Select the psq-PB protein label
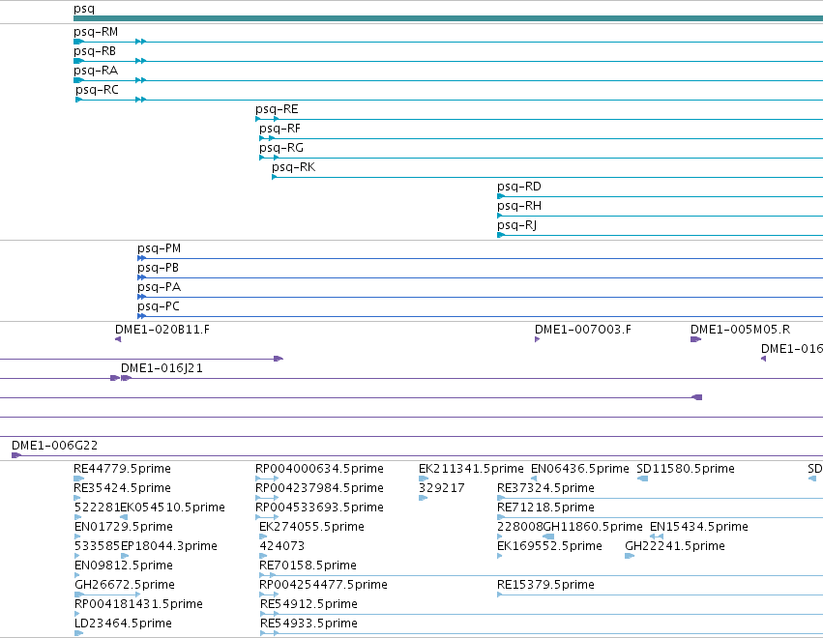The width and height of the screenshot is (823, 638). click(x=158, y=268)
